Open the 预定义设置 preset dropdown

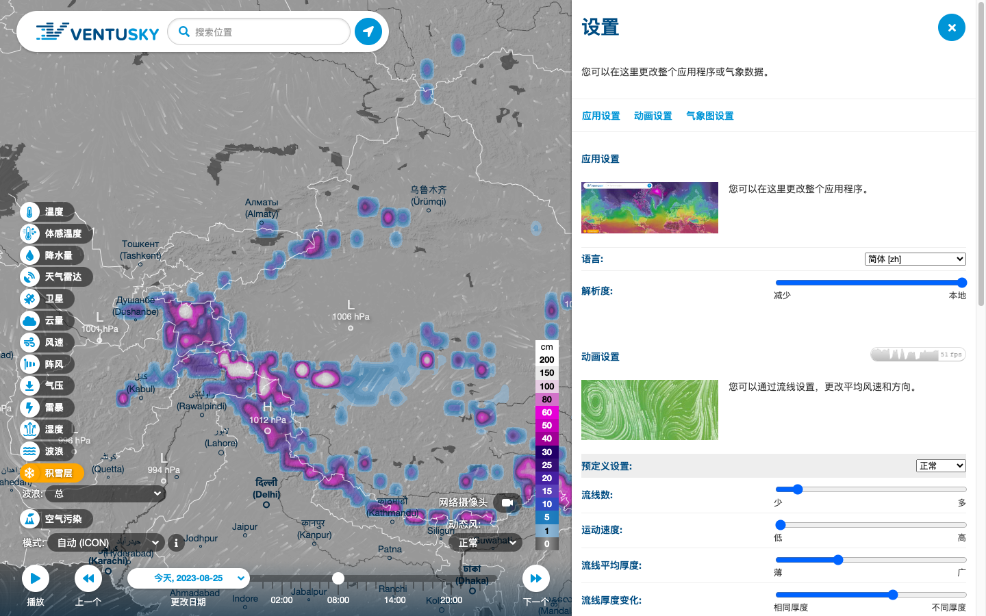pos(941,465)
